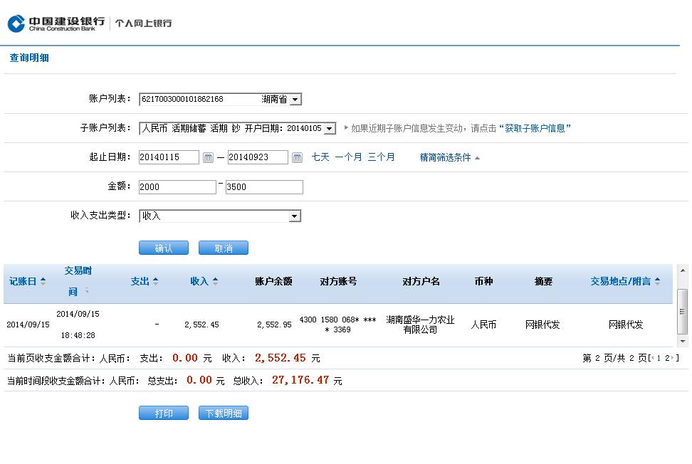Focus the maximum amount field 3500
Viewport: 692px width, 464px height.
click(264, 187)
